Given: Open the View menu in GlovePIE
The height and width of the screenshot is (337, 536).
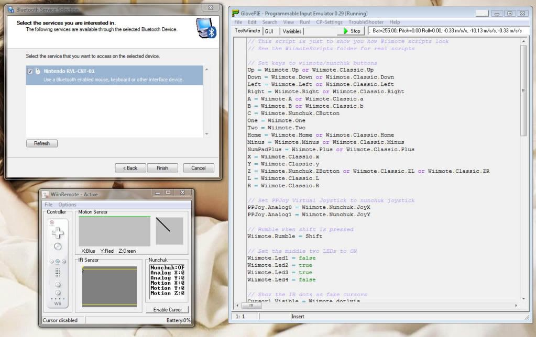Looking at the screenshot, I should tap(289, 22).
